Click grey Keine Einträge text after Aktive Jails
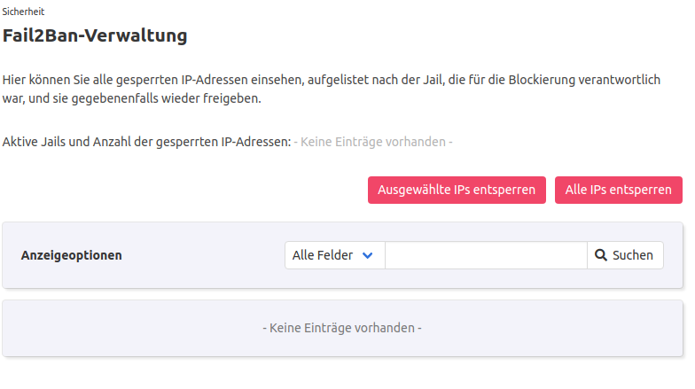The width and height of the screenshot is (695, 389). 373,142
